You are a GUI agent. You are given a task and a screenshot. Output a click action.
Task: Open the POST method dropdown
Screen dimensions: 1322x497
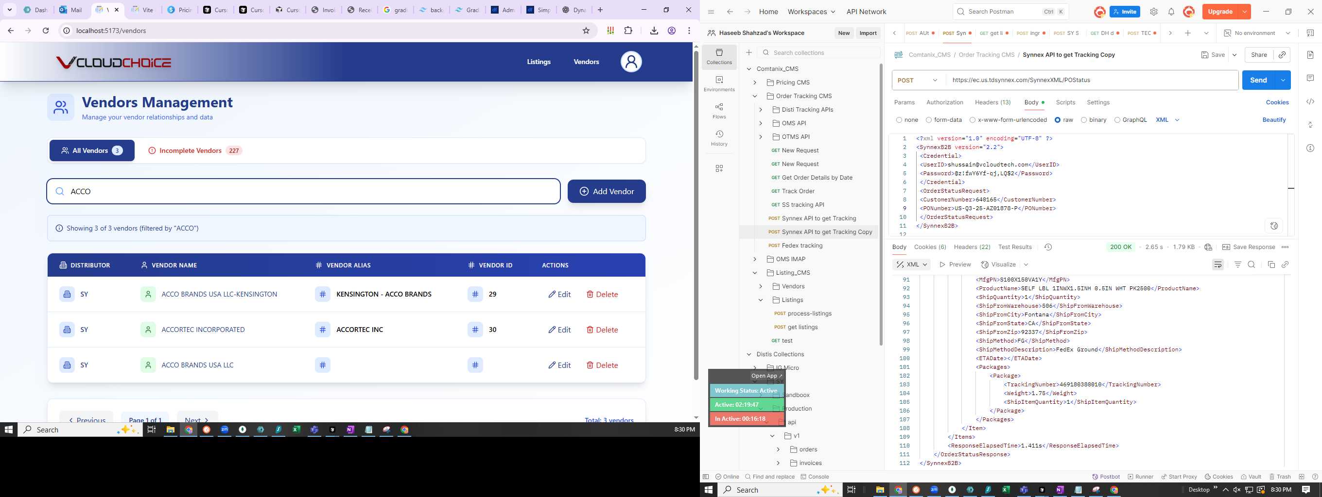[x=918, y=80]
